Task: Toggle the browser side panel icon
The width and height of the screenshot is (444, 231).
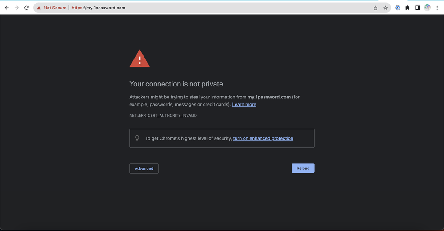Action: click(x=417, y=8)
